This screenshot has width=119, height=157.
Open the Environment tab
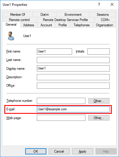[73, 15]
